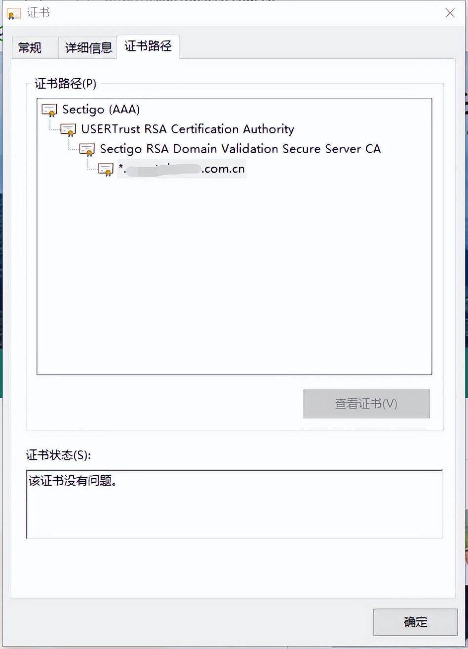Select USERTrust RSA Certification Authority entry
Screen dimensions: 468x649
188,129
